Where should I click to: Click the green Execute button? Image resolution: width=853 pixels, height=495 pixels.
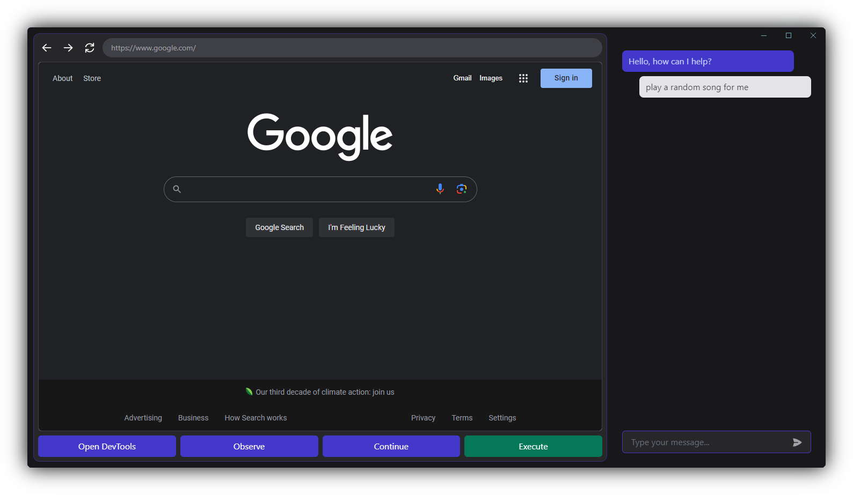(533, 446)
